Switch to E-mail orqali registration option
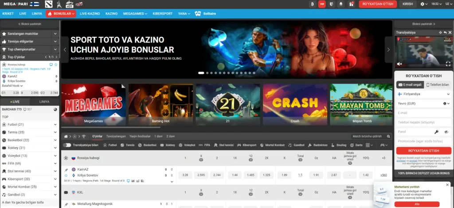Viewport: 454px width, 208px height. (x=410, y=85)
